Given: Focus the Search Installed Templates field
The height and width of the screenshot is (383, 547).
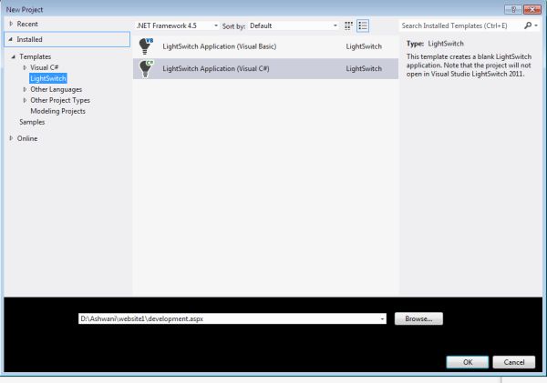Looking at the screenshot, I should pos(461,25).
